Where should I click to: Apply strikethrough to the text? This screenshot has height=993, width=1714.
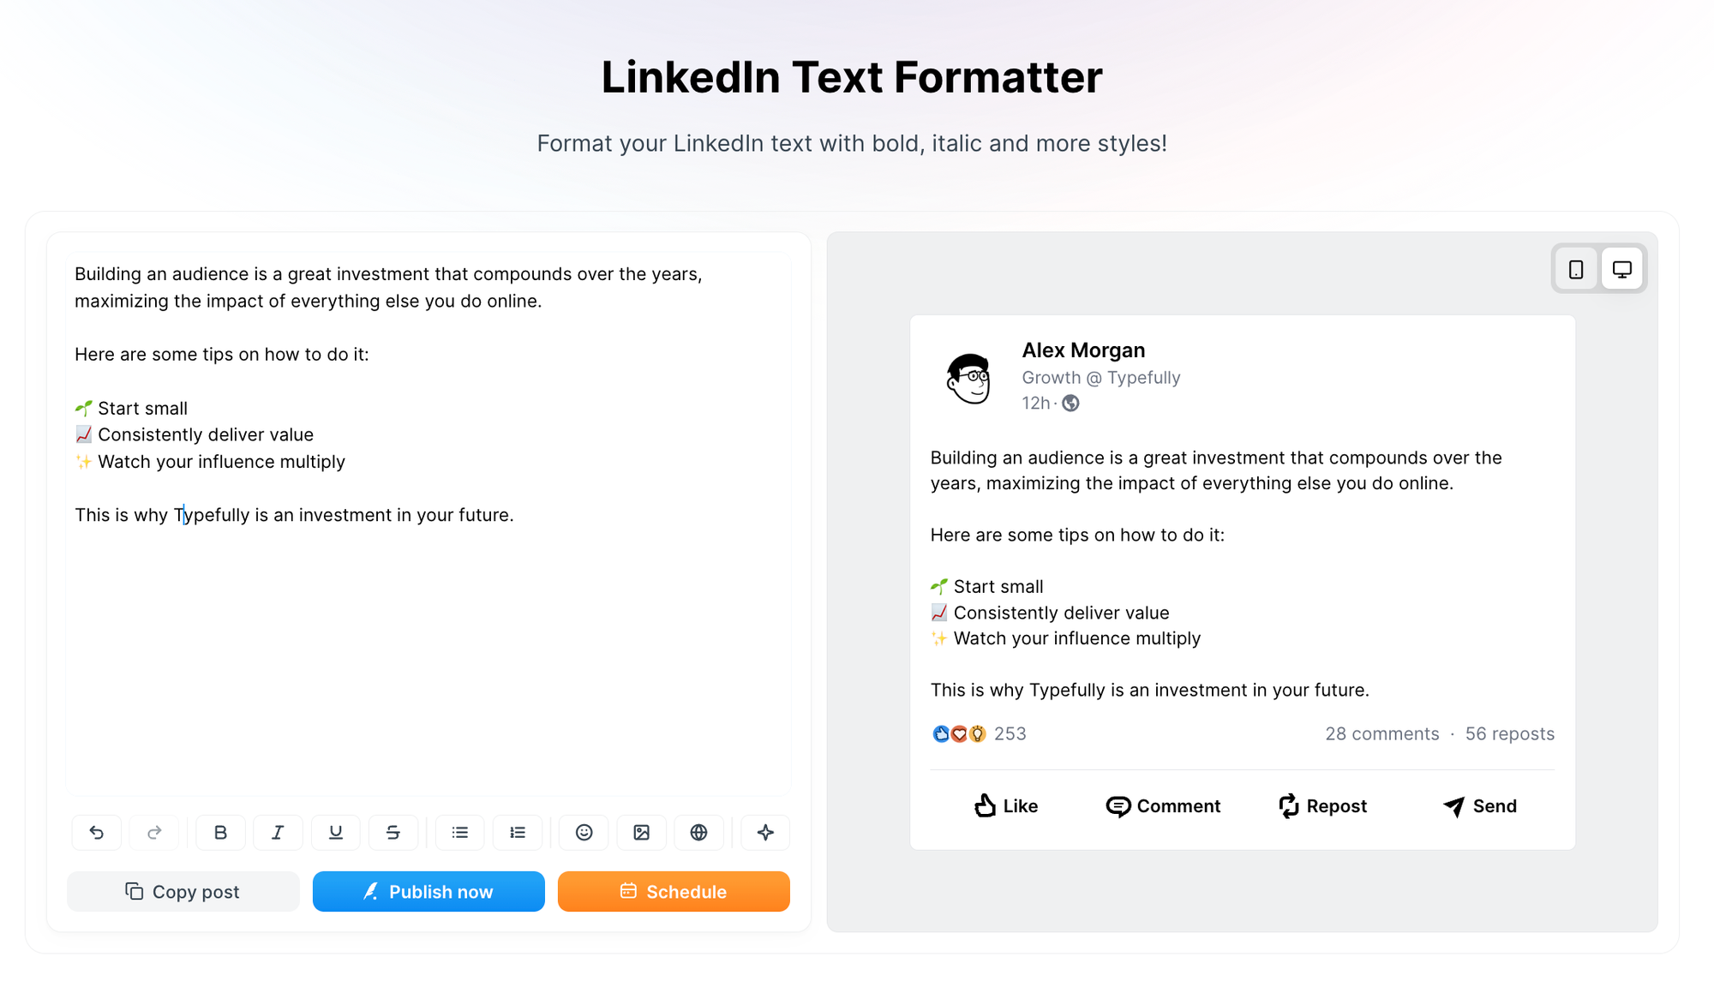(393, 832)
